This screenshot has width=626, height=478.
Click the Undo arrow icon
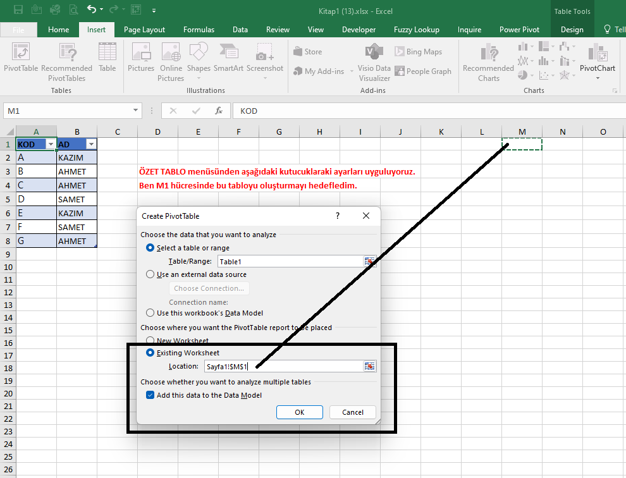[92, 9]
